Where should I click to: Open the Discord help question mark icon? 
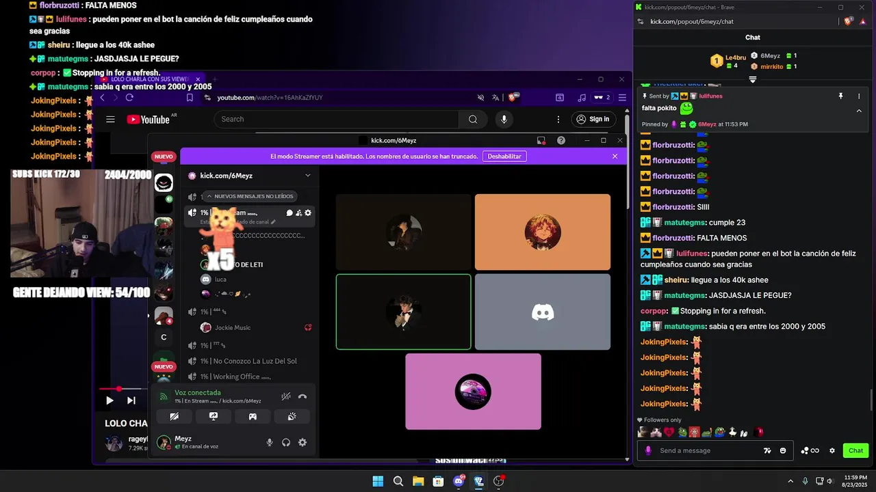click(x=561, y=140)
